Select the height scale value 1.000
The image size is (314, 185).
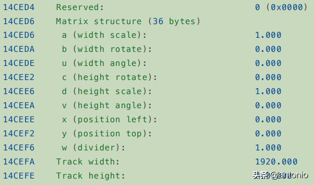coord(268,92)
